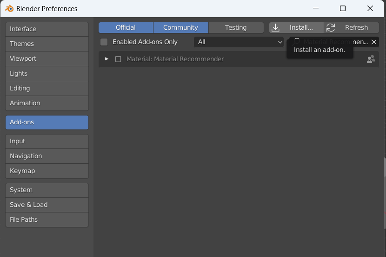
Task: Click the Install... add-on button
Action: click(x=296, y=27)
